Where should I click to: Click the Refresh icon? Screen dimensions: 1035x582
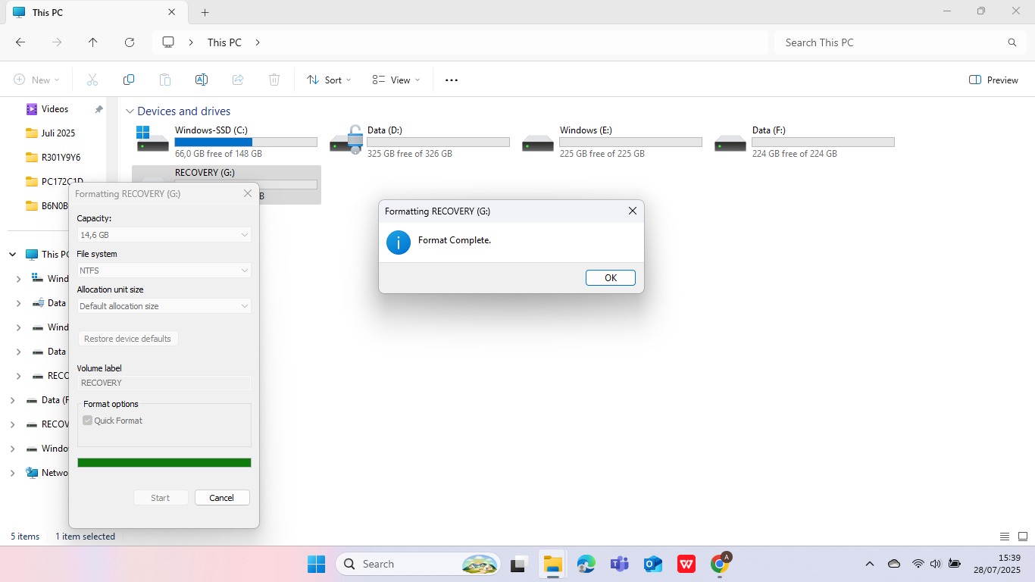pyautogui.click(x=130, y=42)
